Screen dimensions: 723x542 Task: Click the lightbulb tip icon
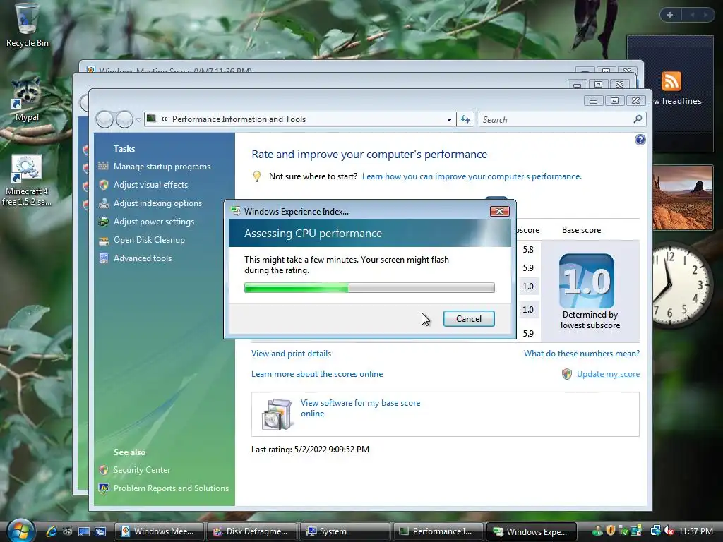(x=257, y=176)
